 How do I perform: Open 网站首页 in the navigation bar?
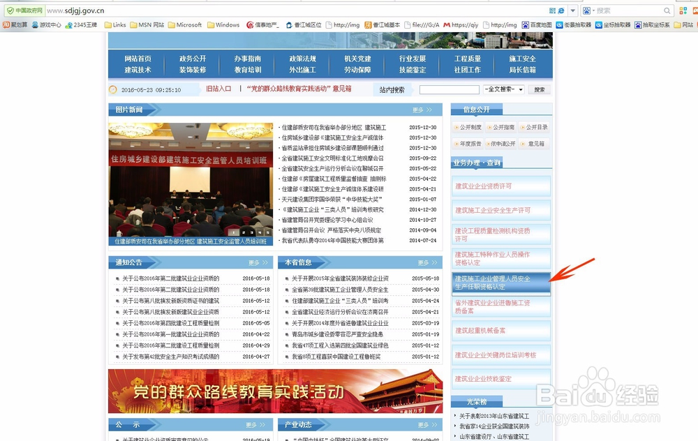(x=138, y=59)
